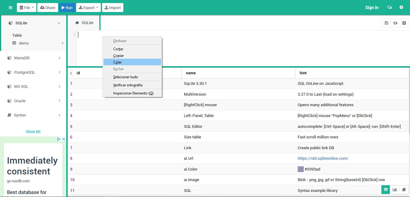
Task: Choose Verificar ortografia from context menu
Action: coord(132,85)
